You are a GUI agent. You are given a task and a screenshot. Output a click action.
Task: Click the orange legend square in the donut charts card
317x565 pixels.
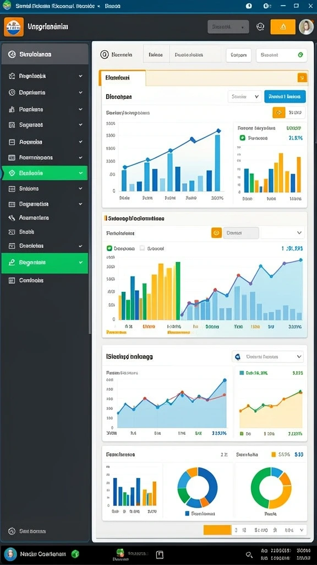coord(274,455)
